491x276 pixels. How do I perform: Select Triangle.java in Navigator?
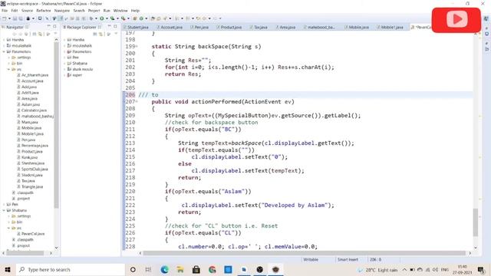[32, 187]
